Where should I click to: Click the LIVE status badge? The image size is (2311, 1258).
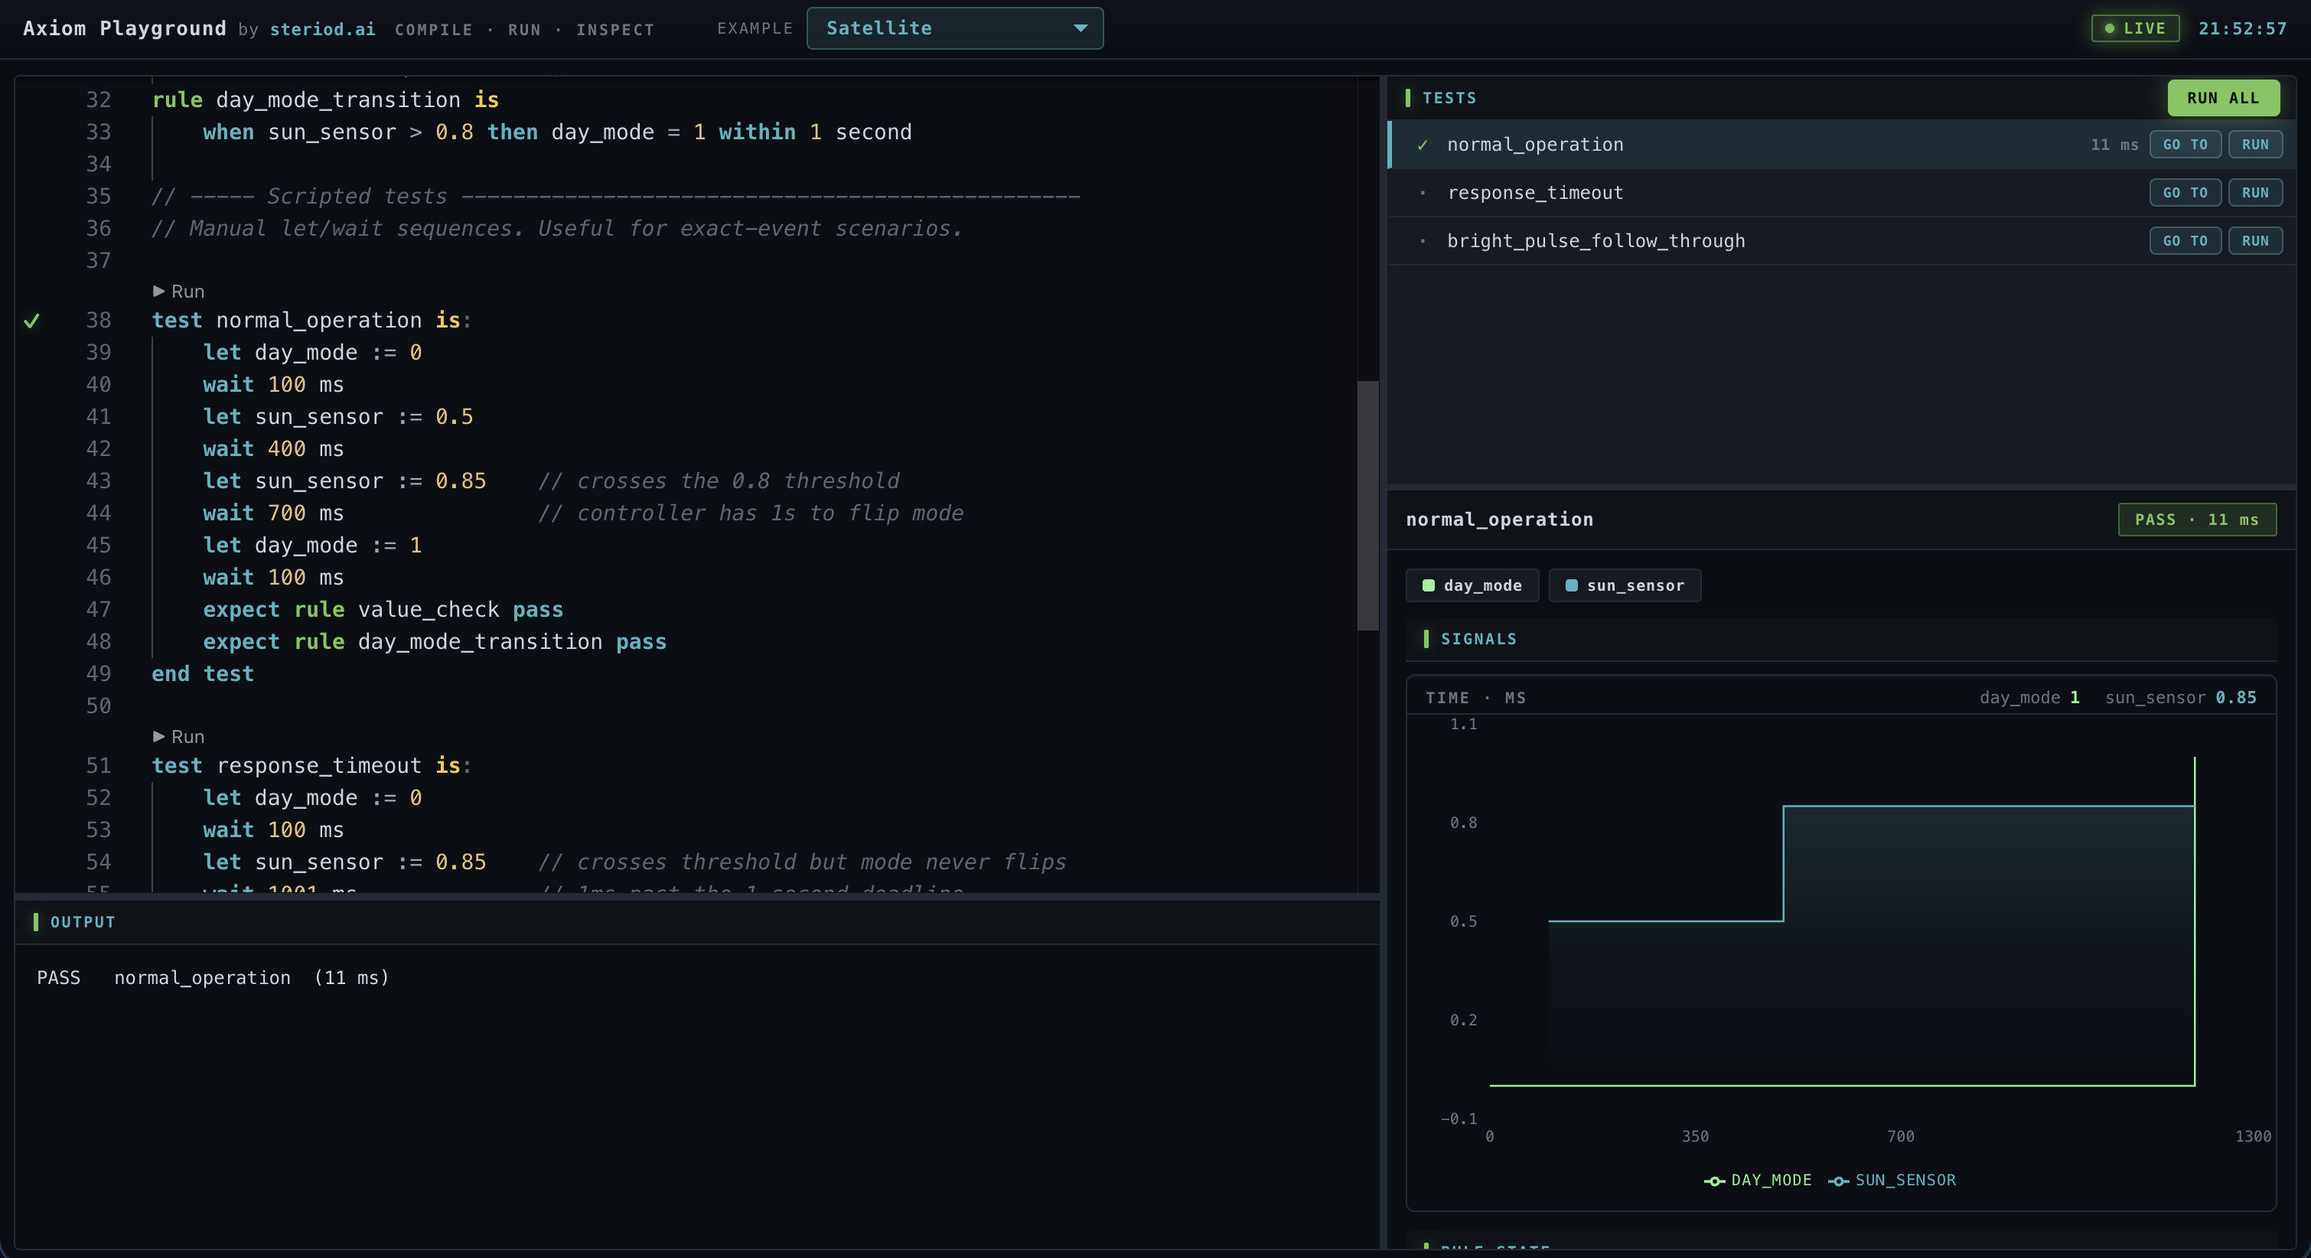click(2134, 29)
